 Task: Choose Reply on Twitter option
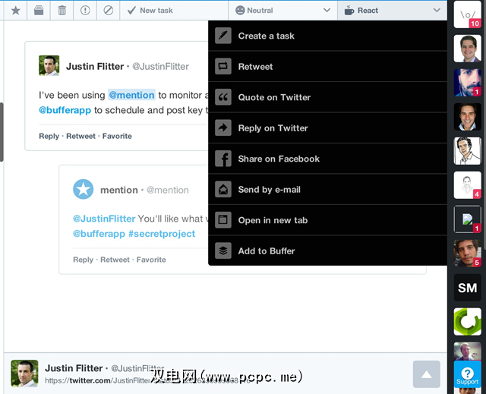coord(327,128)
